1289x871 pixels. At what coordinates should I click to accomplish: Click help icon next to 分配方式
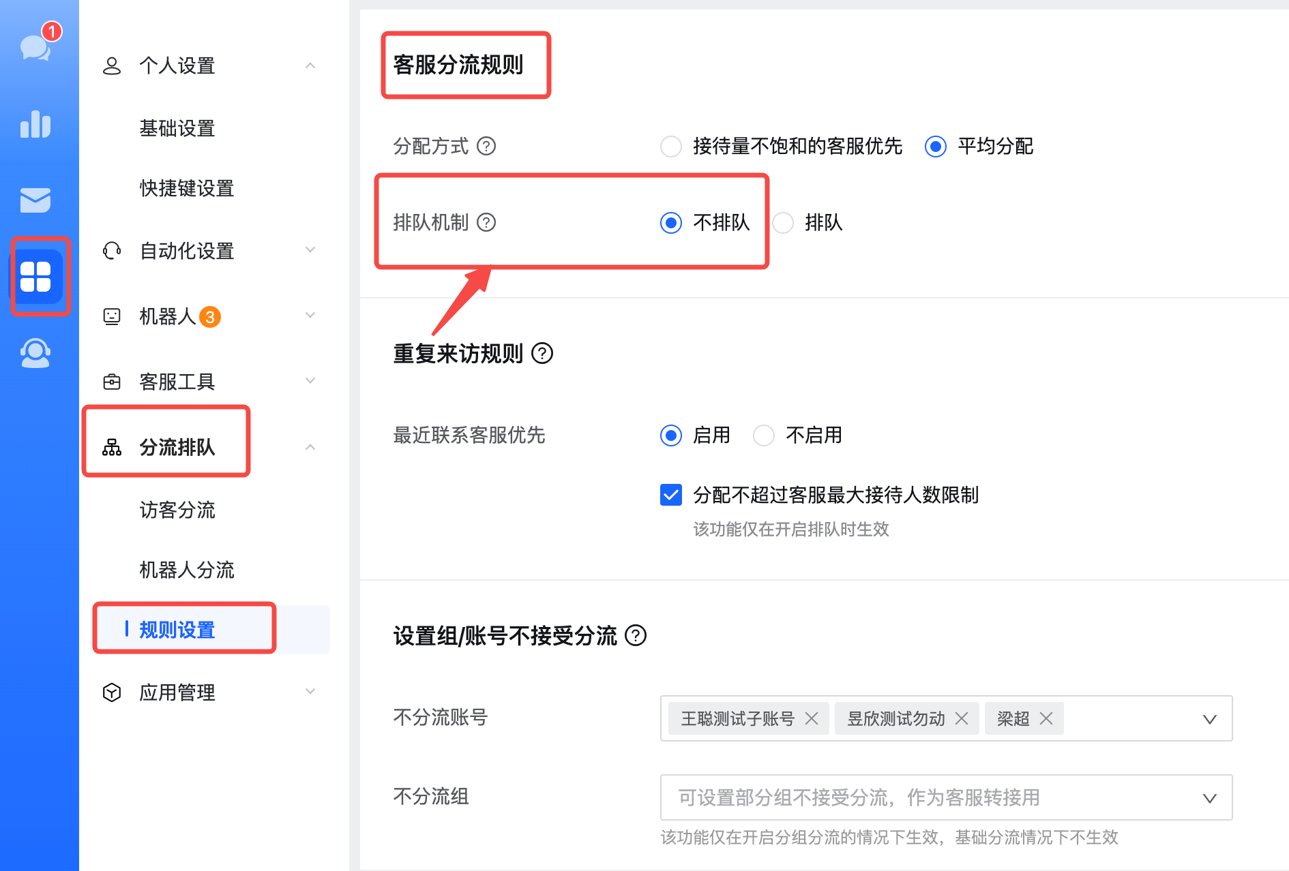486,146
